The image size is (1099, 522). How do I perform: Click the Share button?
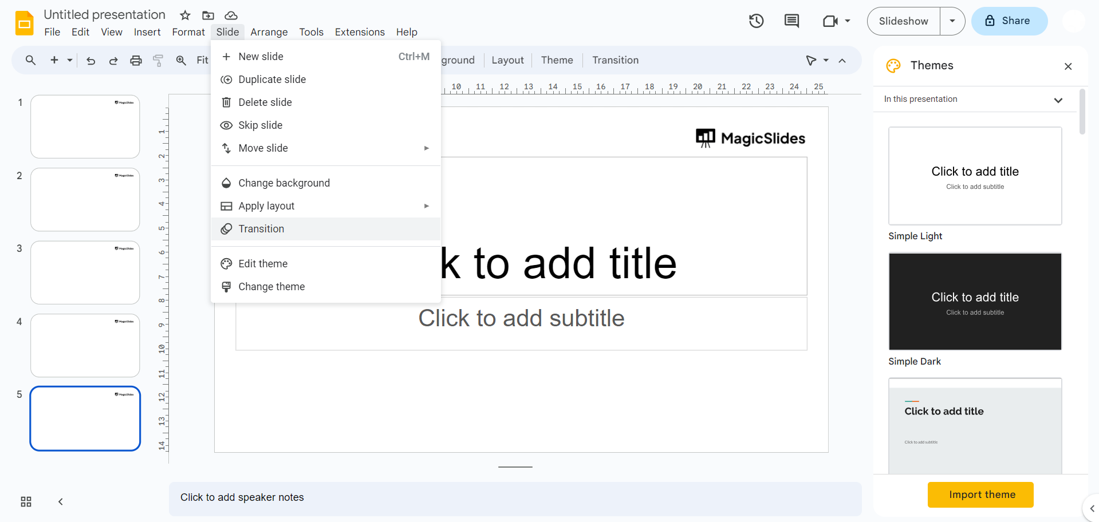pyautogui.click(x=1009, y=21)
